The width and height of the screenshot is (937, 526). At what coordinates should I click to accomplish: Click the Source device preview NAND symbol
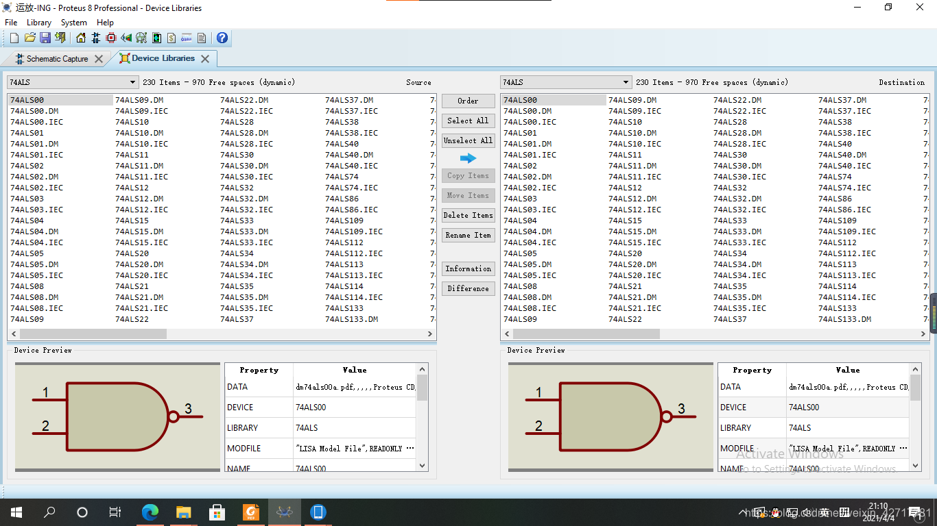[x=117, y=416]
